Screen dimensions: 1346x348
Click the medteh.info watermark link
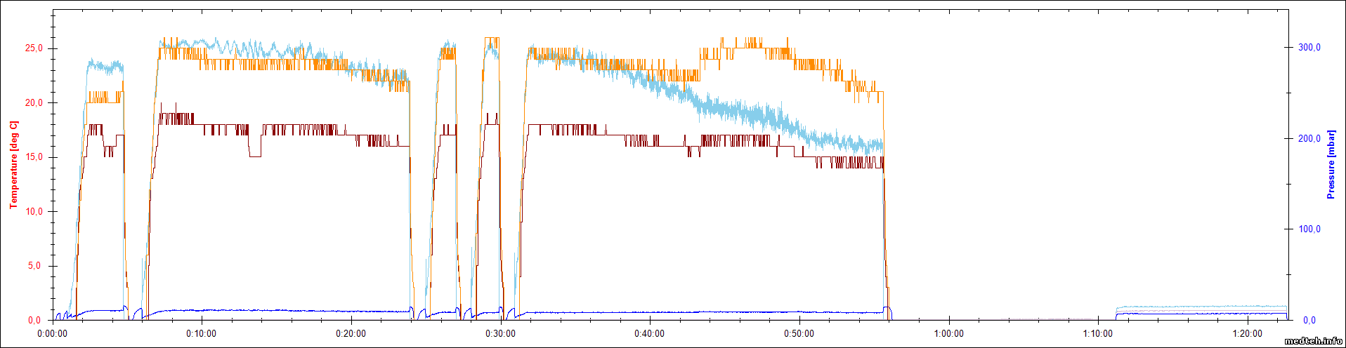pyautogui.click(x=1313, y=341)
